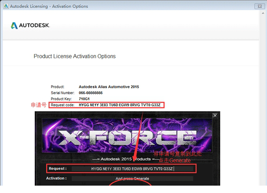
Task: Click the X-FORCE banner image
Action: tap(127, 135)
